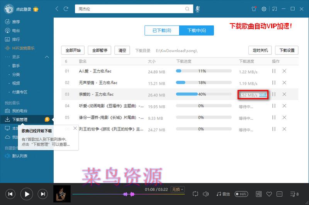
Task: Click 下载歌曲自动VIP加速 banner
Action: point(261,26)
